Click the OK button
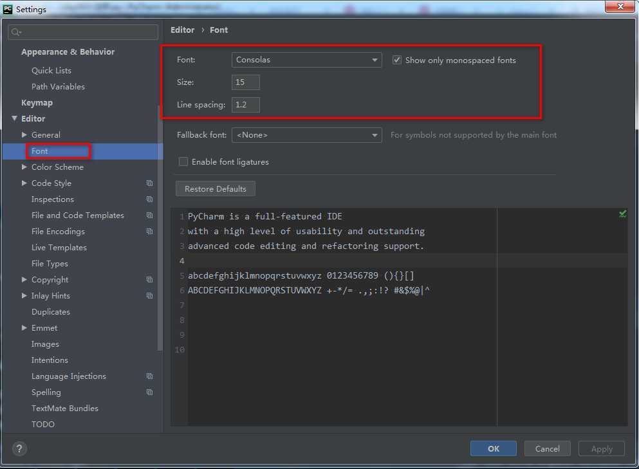The height and width of the screenshot is (469, 639). click(x=493, y=448)
